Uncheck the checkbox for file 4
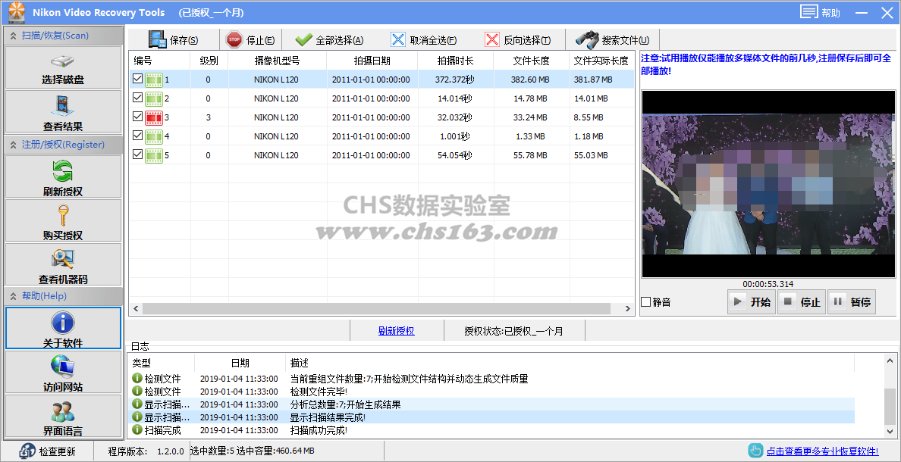Screen dimensions: 901x462 pyautogui.click(x=137, y=136)
